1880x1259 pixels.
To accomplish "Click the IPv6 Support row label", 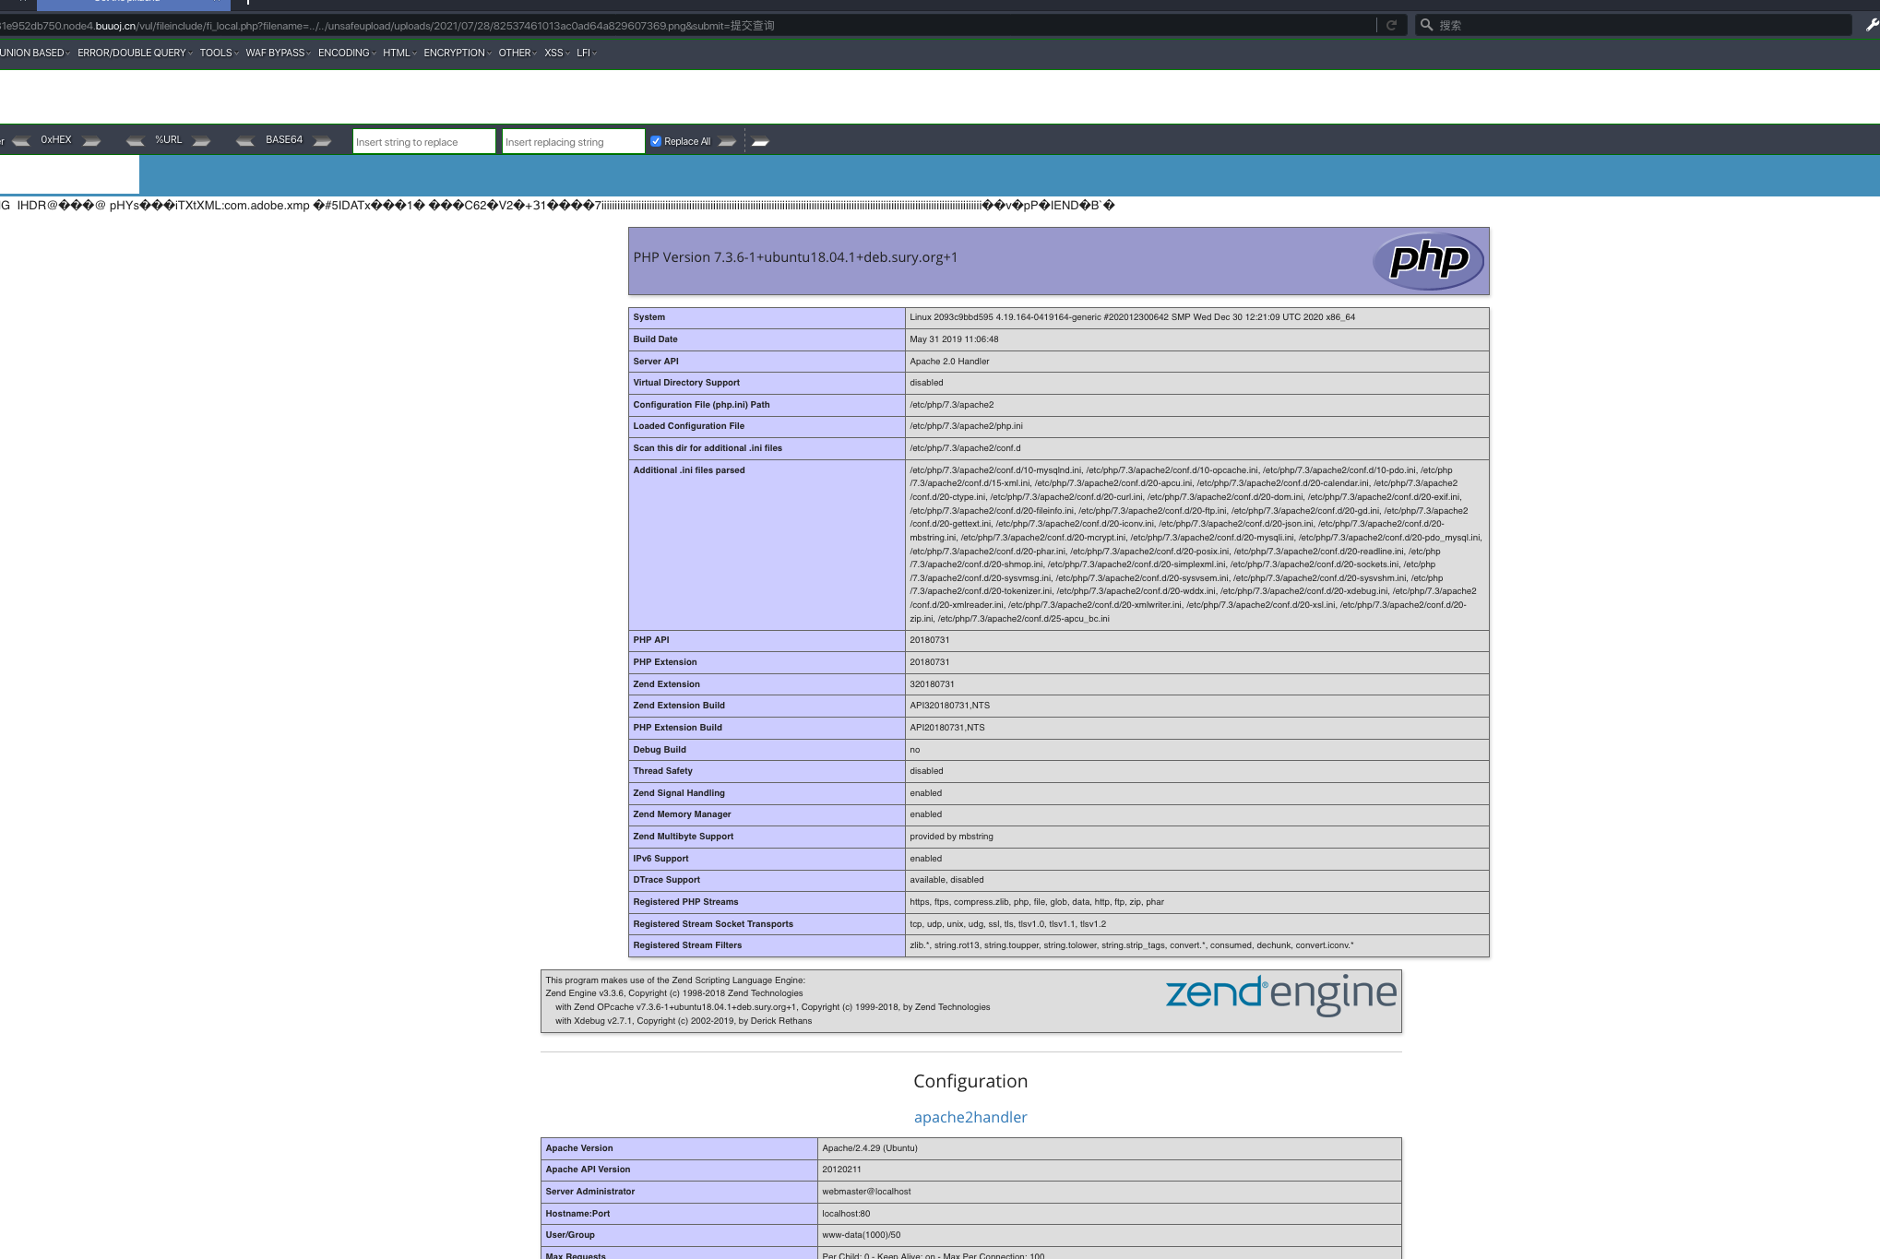I will click(x=660, y=859).
